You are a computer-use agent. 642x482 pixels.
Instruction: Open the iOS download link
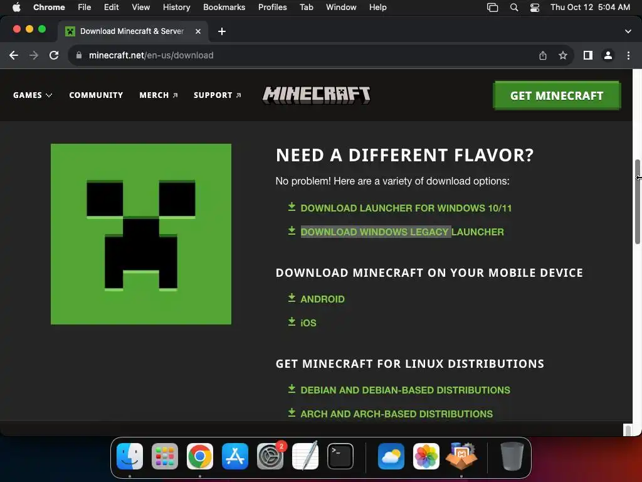pyautogui.click(x=308, y=323)
